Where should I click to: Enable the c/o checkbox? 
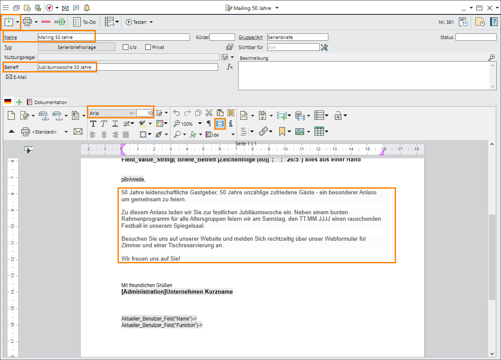pyautogui.click(x=126, y=47)
